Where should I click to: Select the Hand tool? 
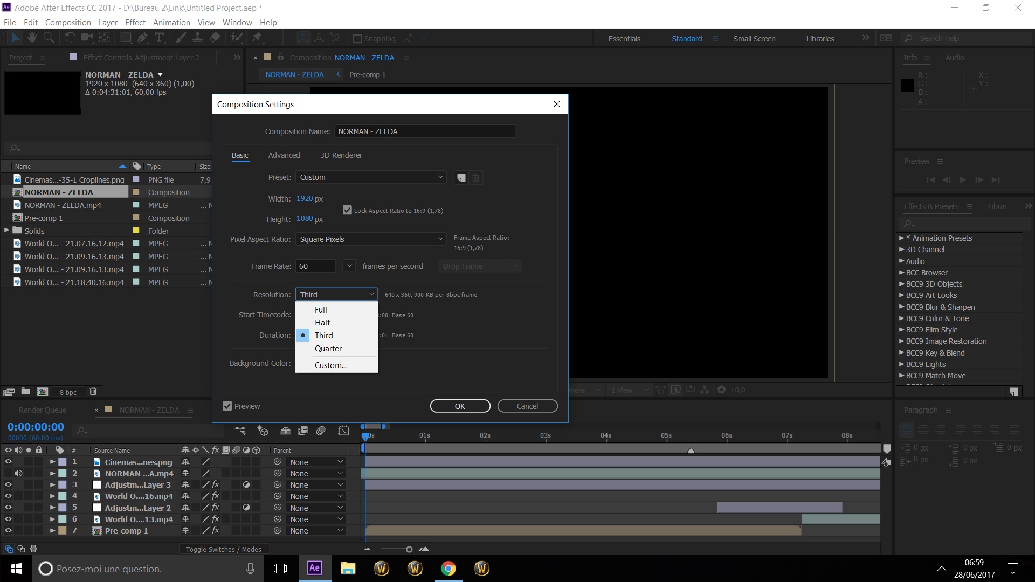(x=32, y=38)
